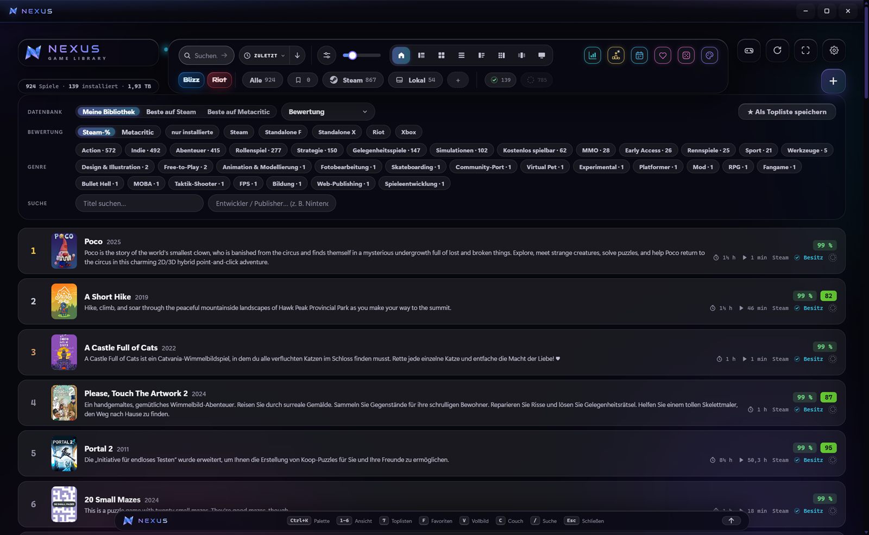Open the Bewertung dropdown
869x535 pixels.
[x=328, y=112]
